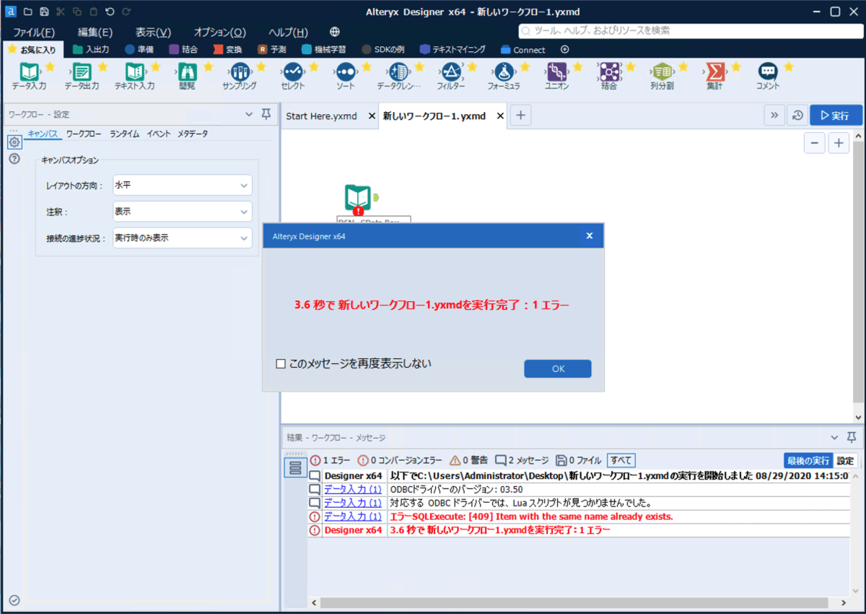This screenshot has width=866, height=614.
Task: Click the save icon in title bar
Action: (x=44, y=12)
